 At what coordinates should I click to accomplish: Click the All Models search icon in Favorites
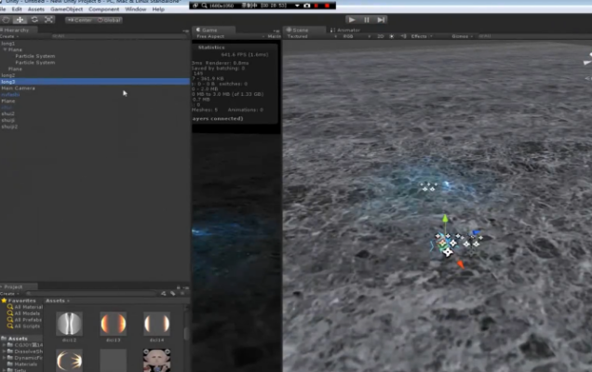click(x=9, y=313)
